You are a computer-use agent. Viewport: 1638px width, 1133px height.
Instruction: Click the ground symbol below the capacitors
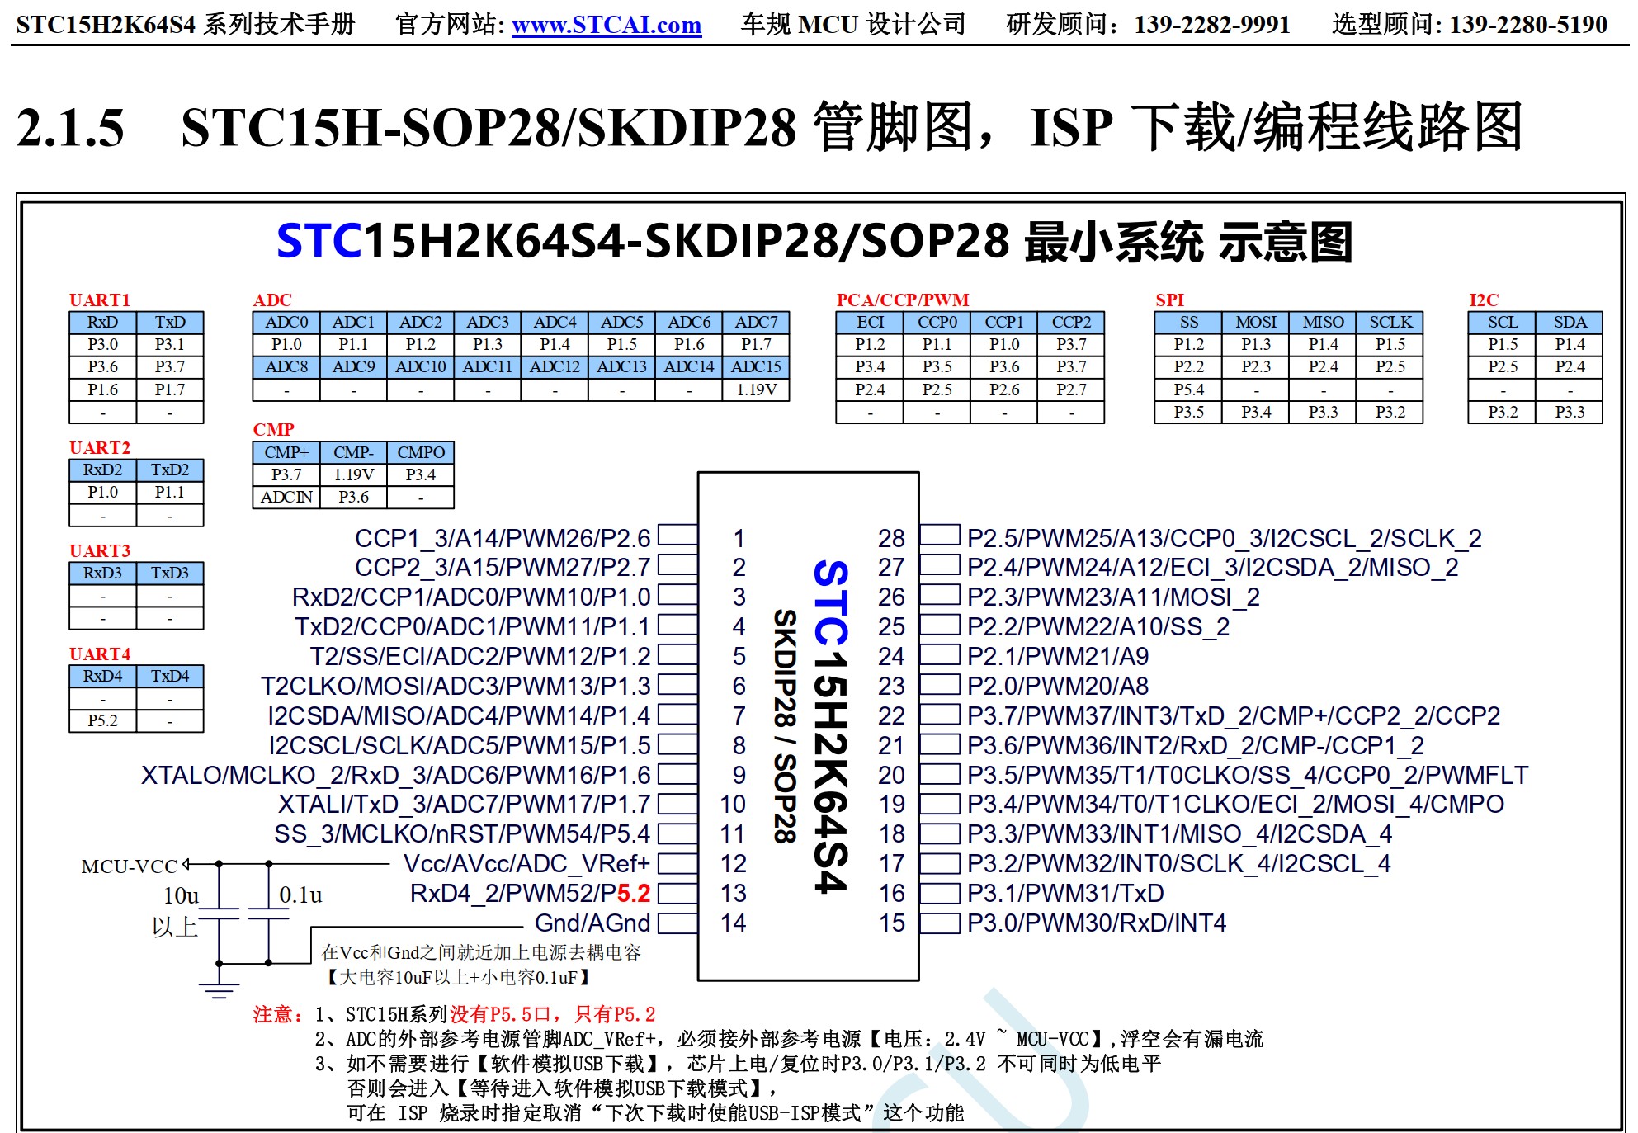(x=219, y=990)
